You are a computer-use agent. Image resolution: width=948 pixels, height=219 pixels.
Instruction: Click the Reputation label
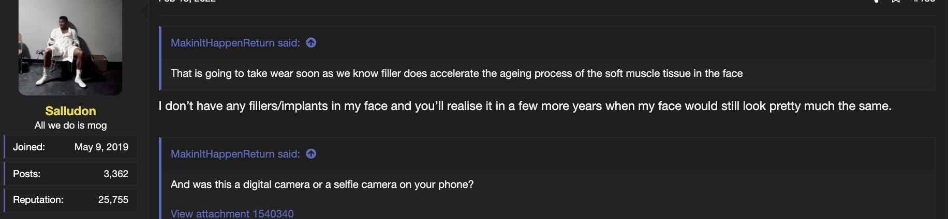(x=38, y=200)
